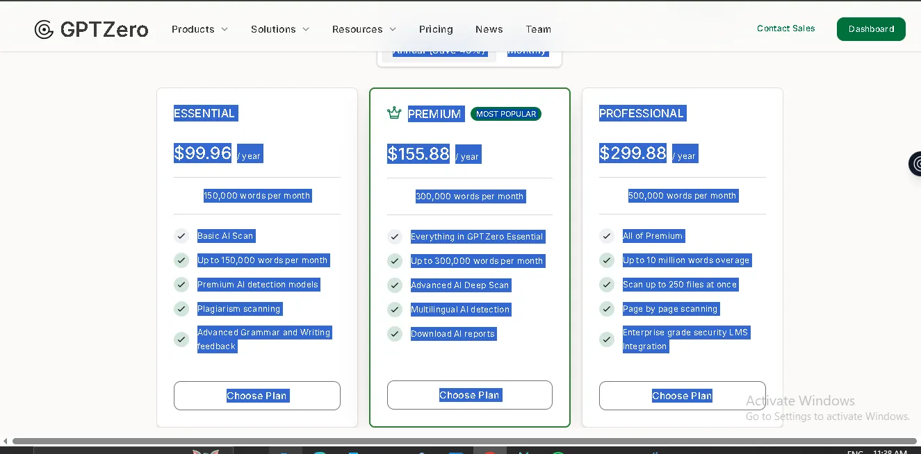Go to the News section
Viewport: 921px width, 454px height.
tap(489, 29)
